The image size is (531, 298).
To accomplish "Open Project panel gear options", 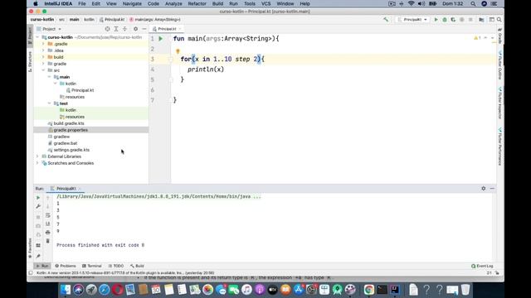I will click(x=135, y=29).
